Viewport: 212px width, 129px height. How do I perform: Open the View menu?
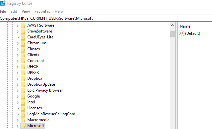tap(26, 11)
